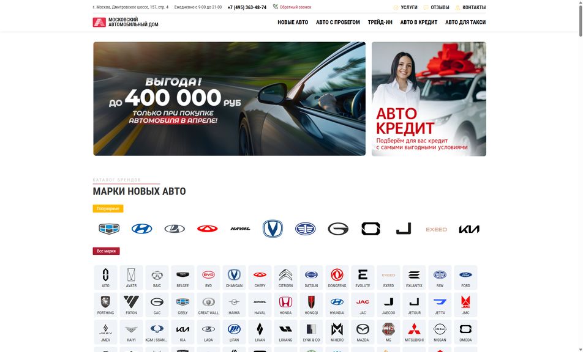583x352 pixels.
Task: Open the Omoda logo in popular brands
Action: tap(370, 229)
